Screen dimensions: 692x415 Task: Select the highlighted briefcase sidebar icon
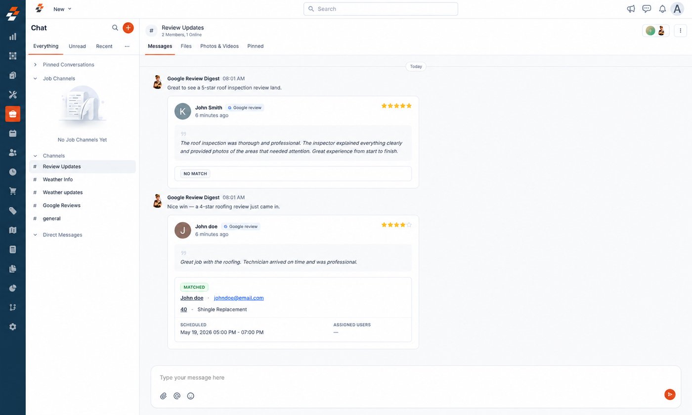pos(13,114)
